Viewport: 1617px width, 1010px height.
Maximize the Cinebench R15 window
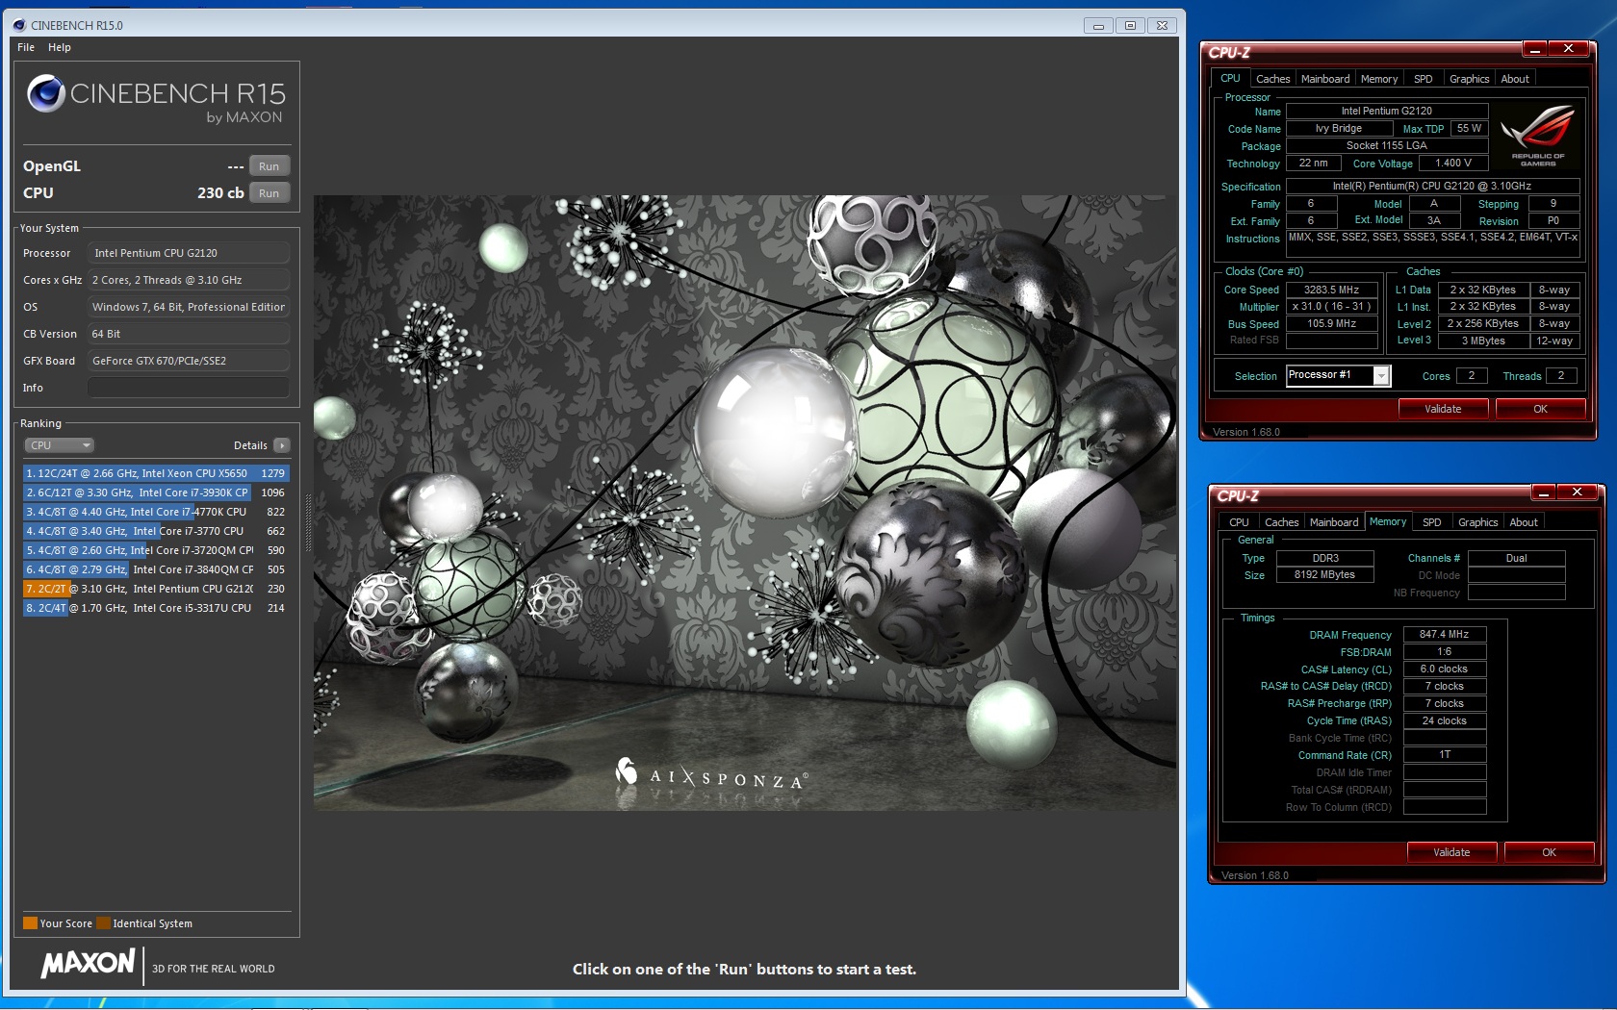(x=1130, y=26)
